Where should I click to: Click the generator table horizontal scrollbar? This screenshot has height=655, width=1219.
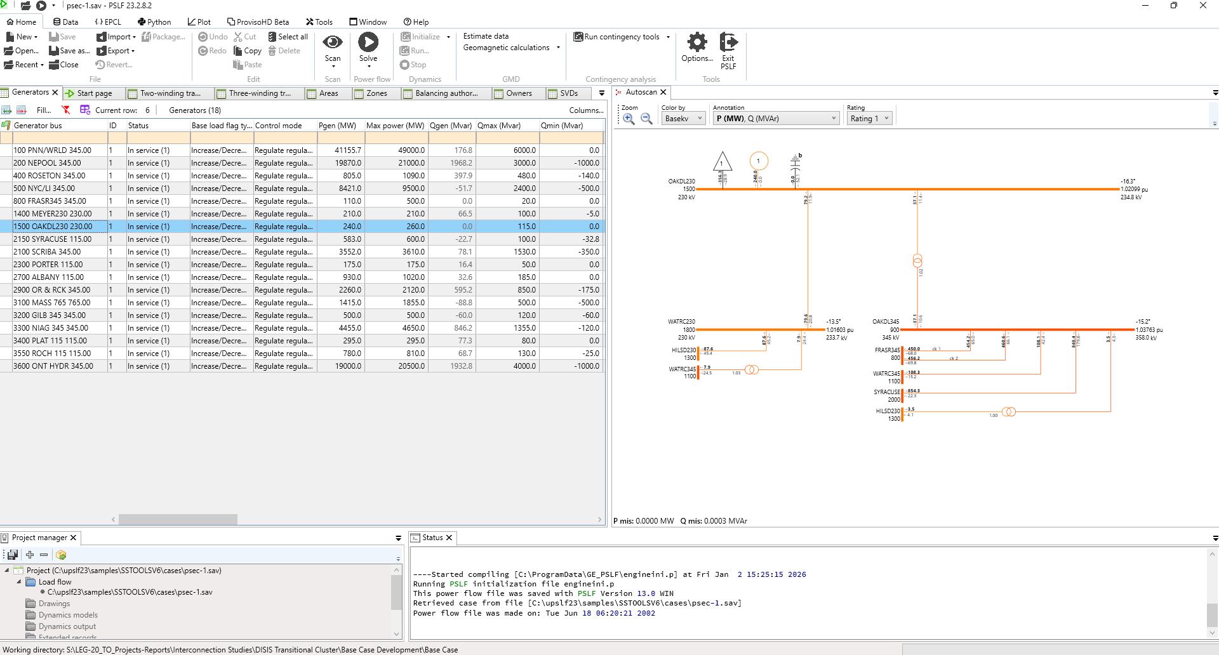[x=178, y=519]
